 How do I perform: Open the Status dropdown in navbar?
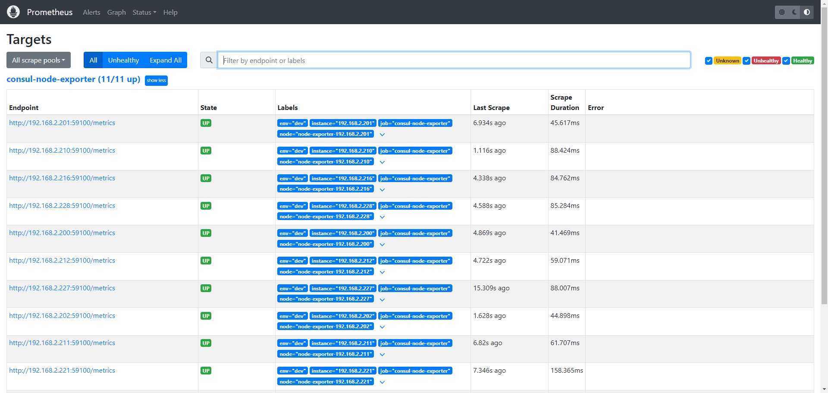pyautogui.click(x=144, y=13)
